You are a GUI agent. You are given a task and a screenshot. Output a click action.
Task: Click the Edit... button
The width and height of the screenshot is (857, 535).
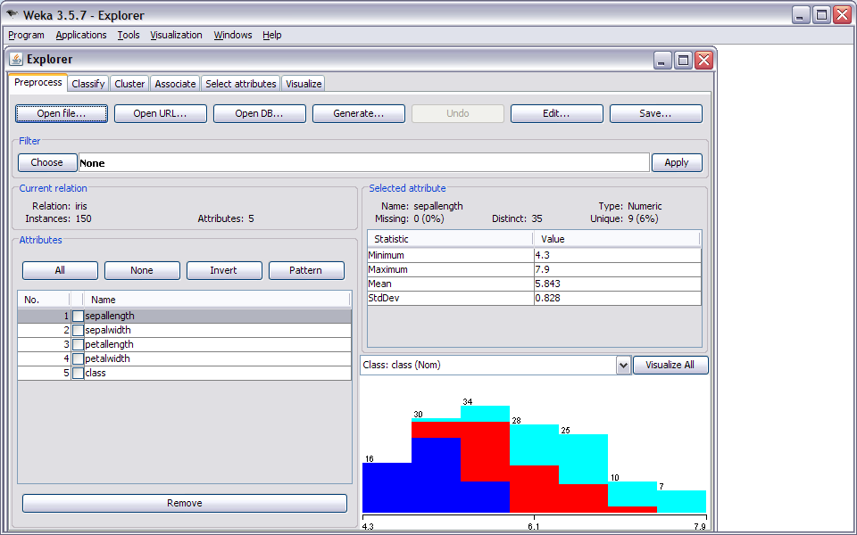556,113
